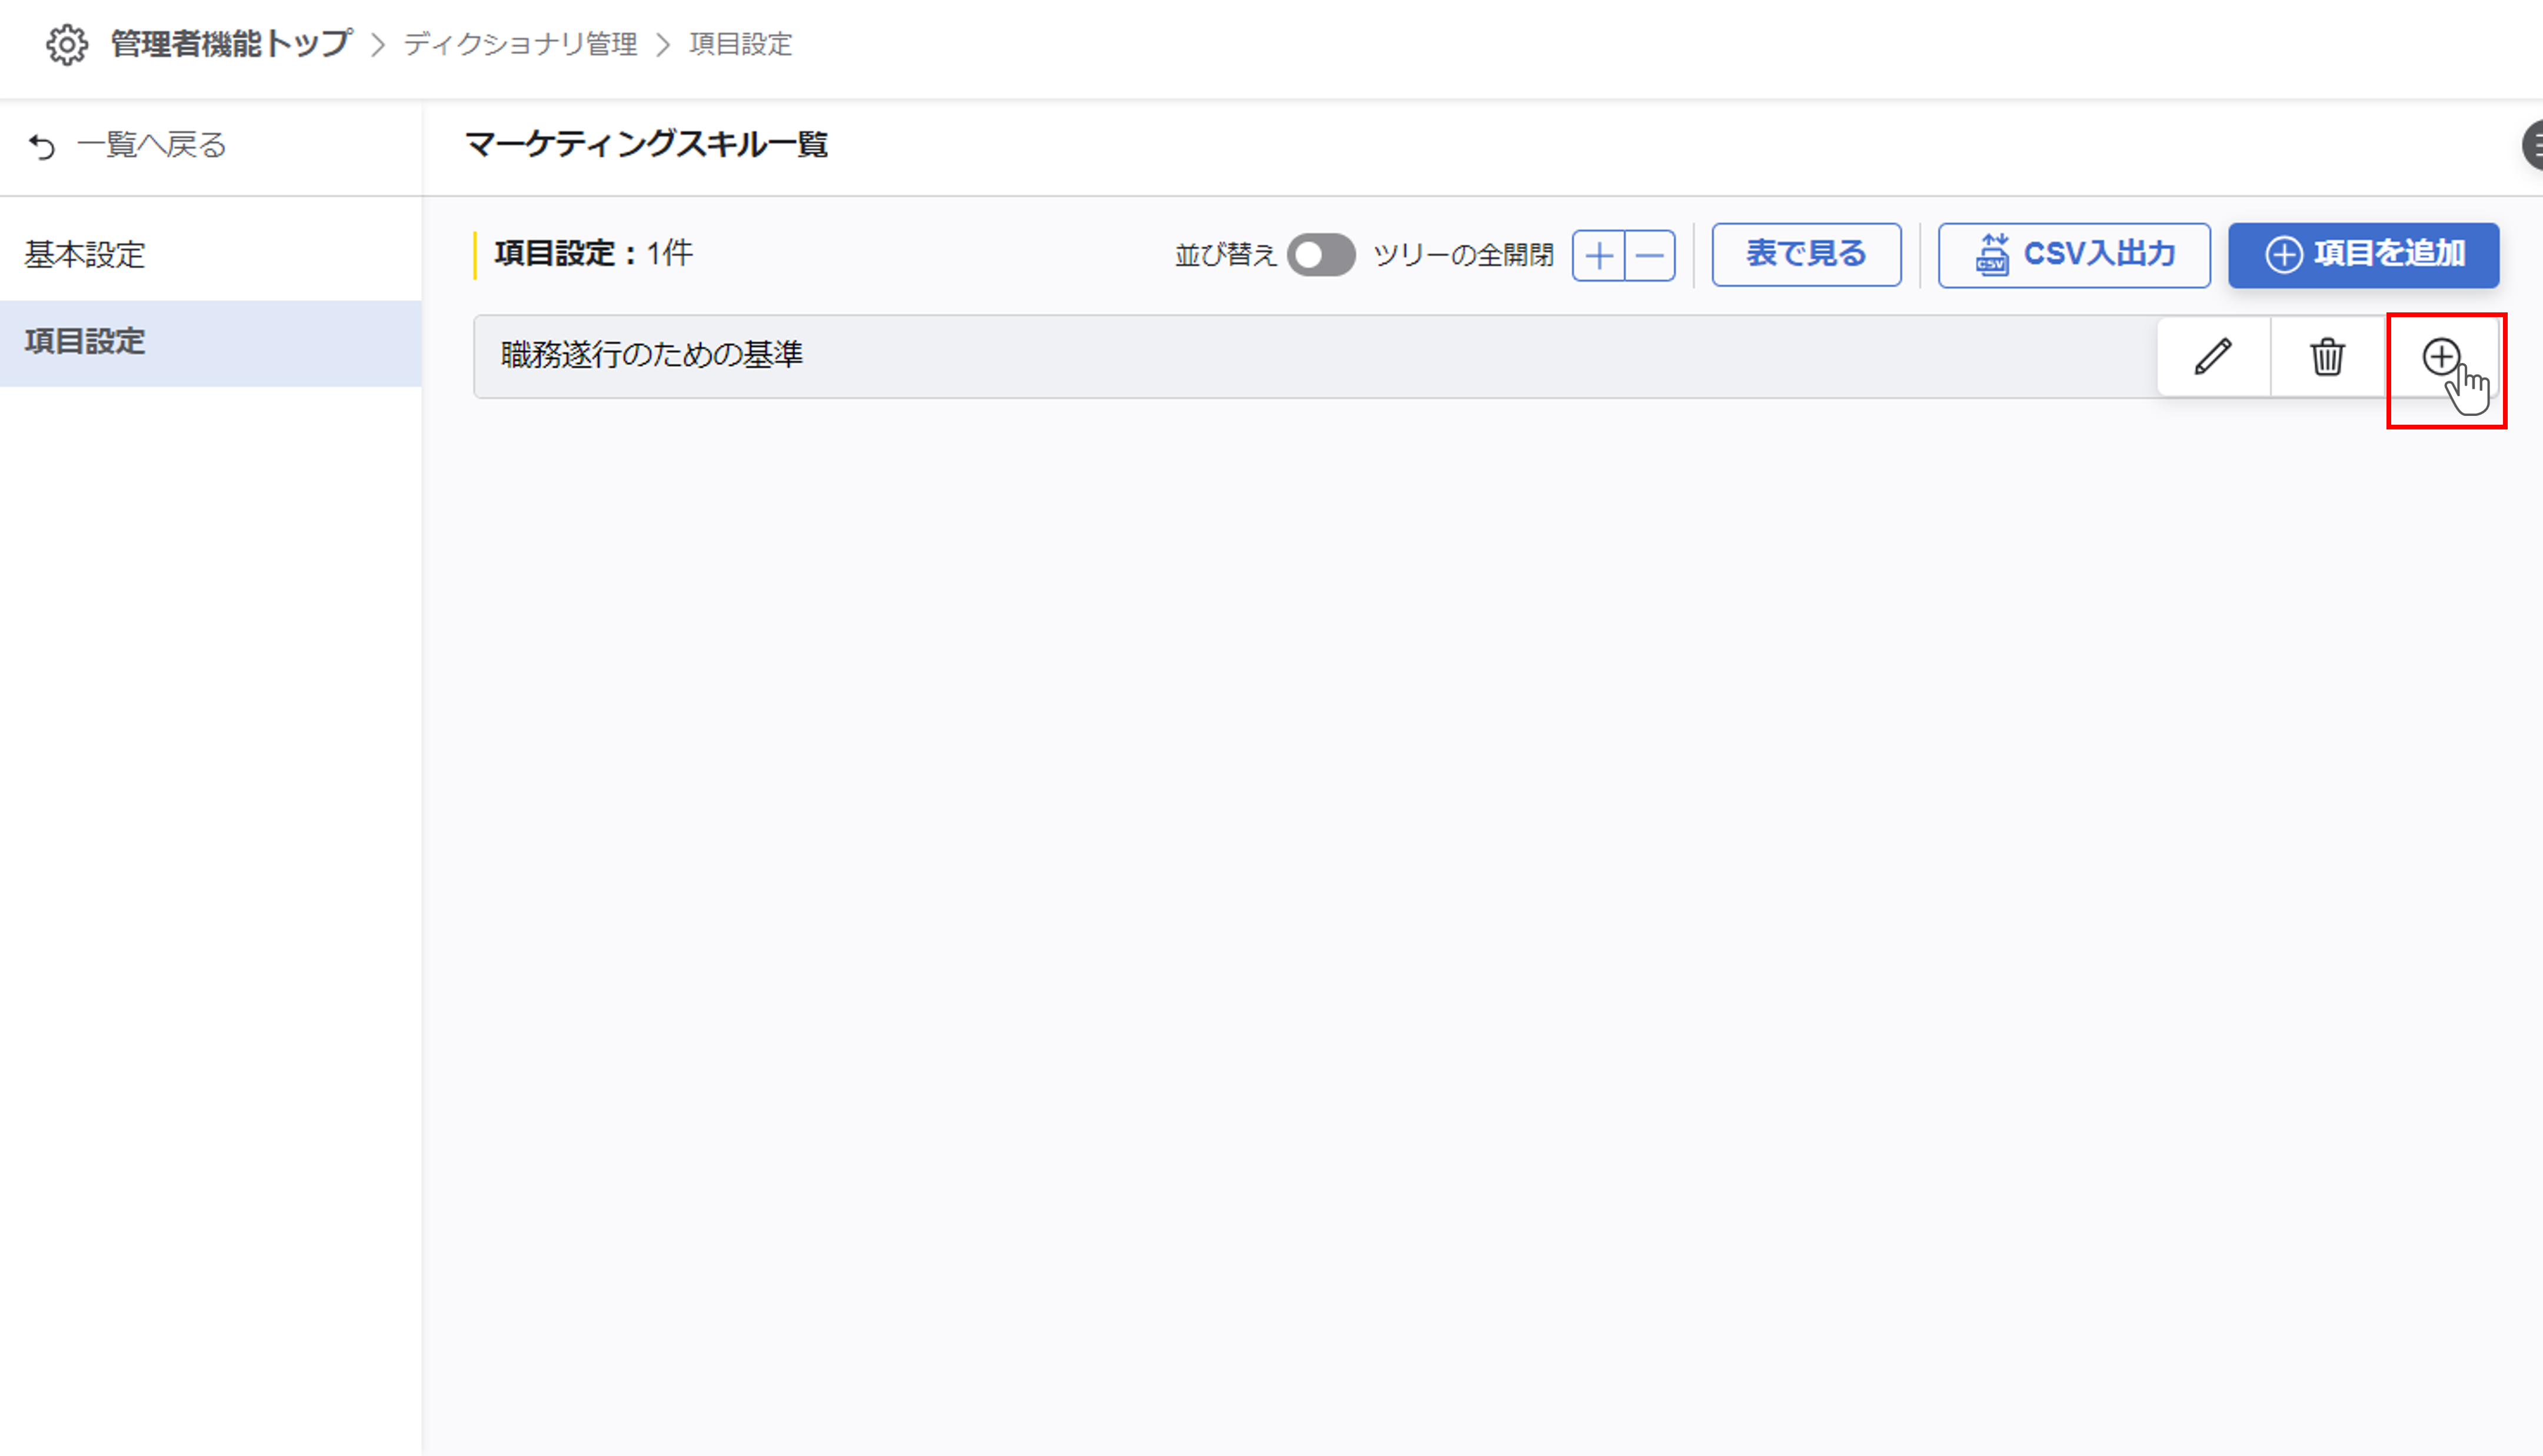Click trash delete icon on item row
The image size is (2543, 1456).
[2327, 356]
